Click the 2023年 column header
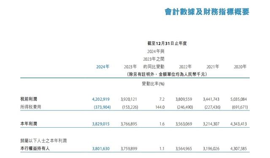The image size is (270, 158). coord(130,67)
